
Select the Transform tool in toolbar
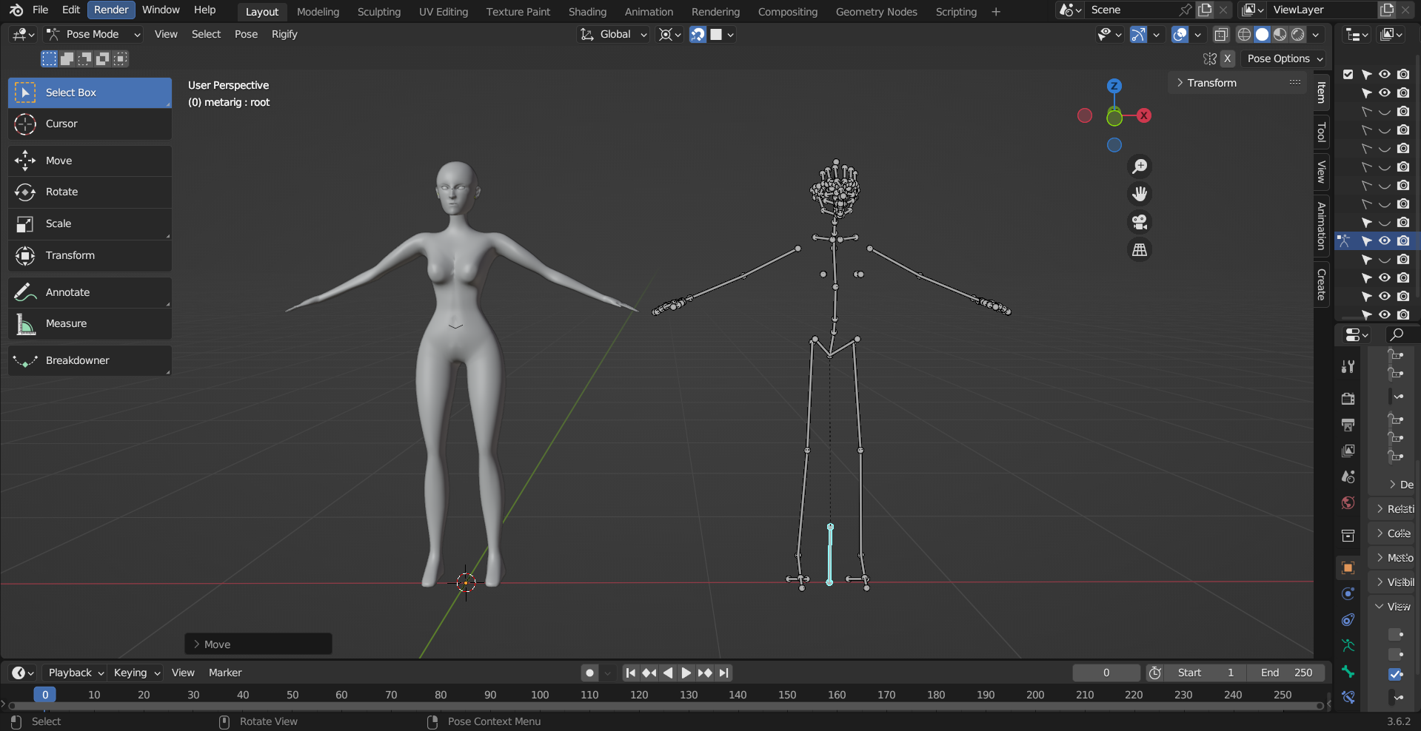[x=90, y=255]
